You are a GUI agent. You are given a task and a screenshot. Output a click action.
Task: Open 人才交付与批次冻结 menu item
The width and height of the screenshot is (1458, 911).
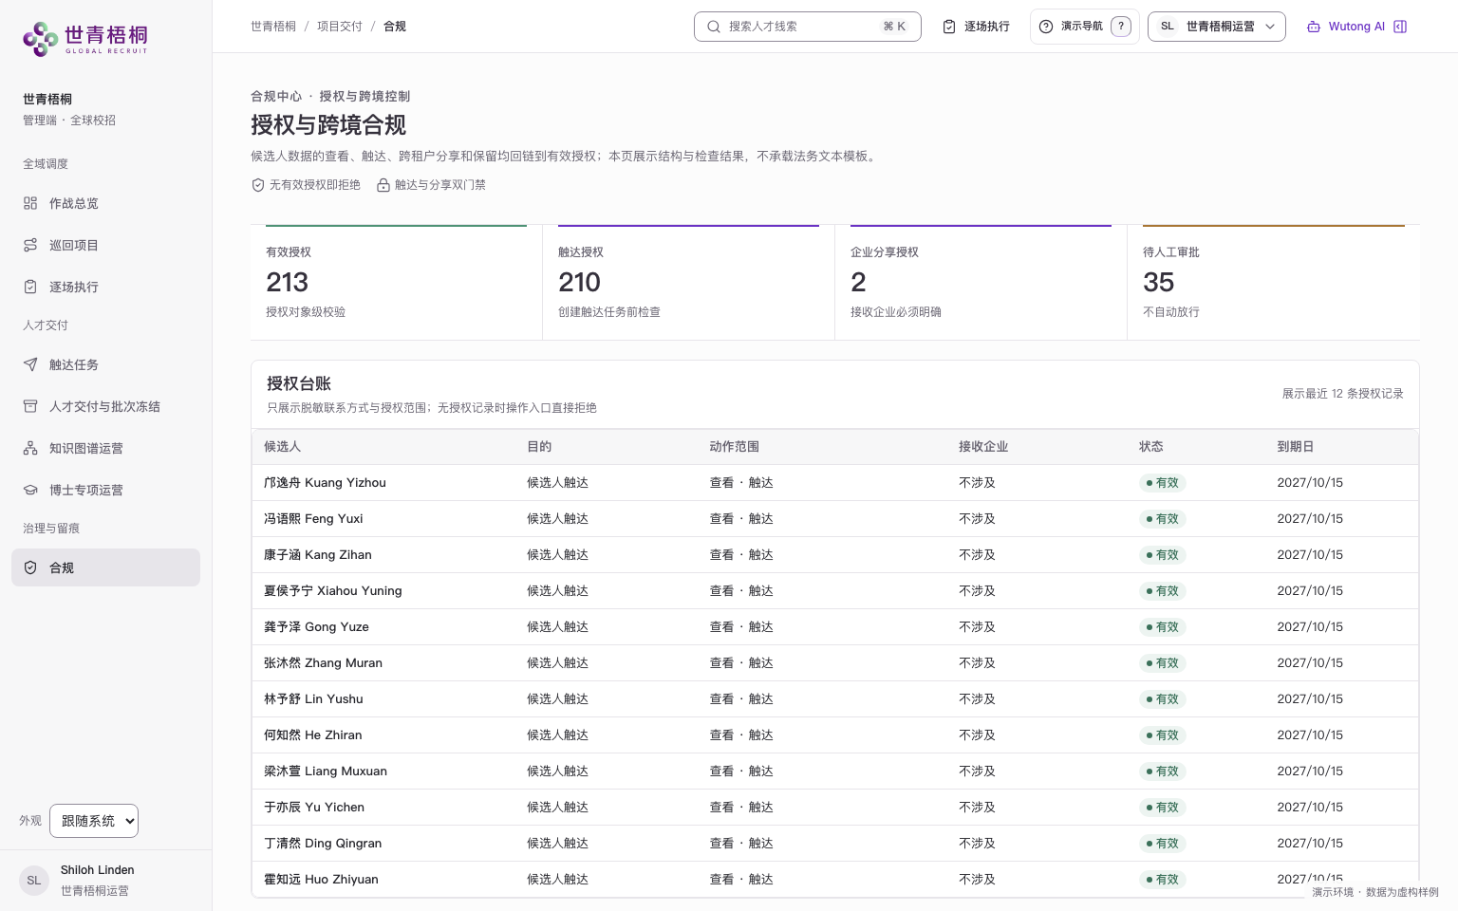(105, 406)
